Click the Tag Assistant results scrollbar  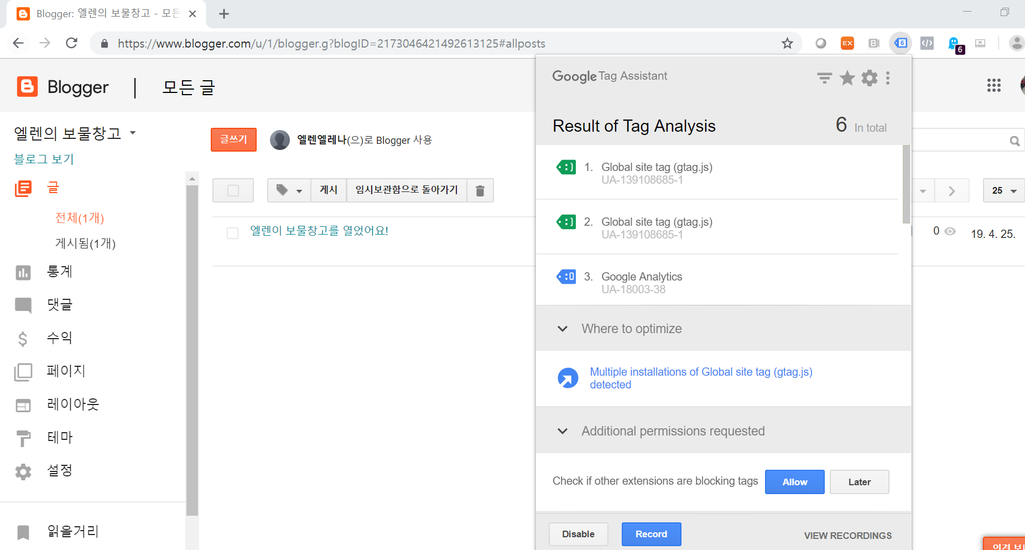click(906, 184)
